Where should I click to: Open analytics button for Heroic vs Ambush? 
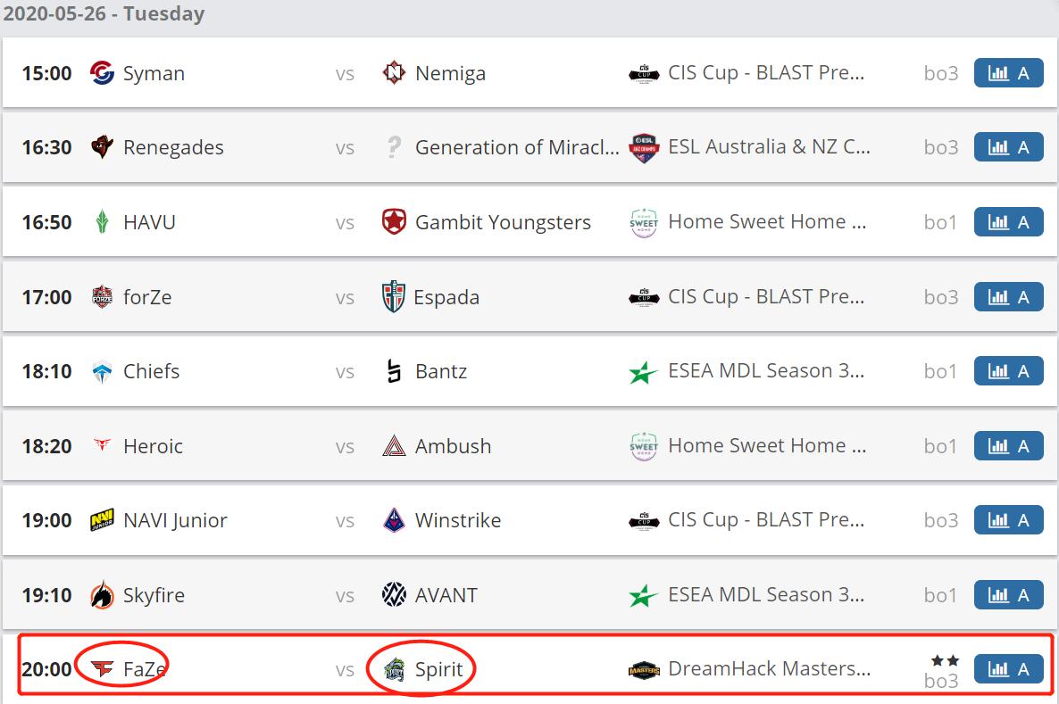click(x=1008, y=445)
